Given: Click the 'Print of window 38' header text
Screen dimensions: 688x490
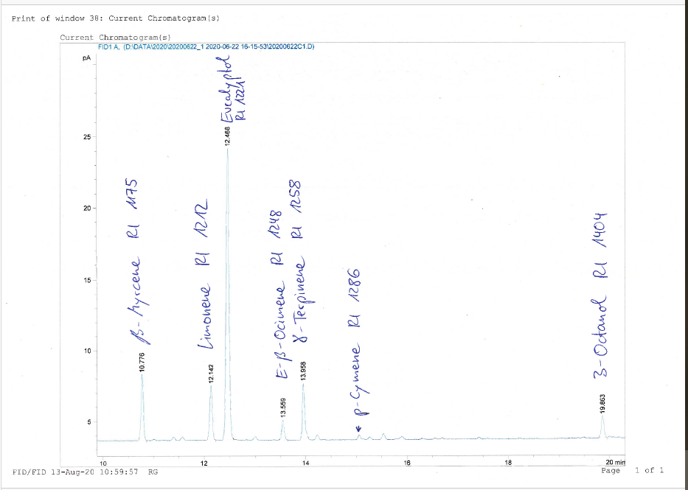Looking at the screenshot, I should coord(116,18).
